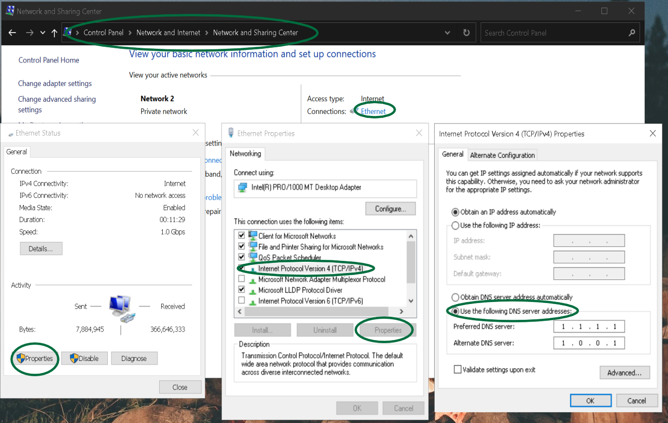Enable Microsoft Network Adapter Multiplexor Protocol checkbox

(x=241, y=279)
